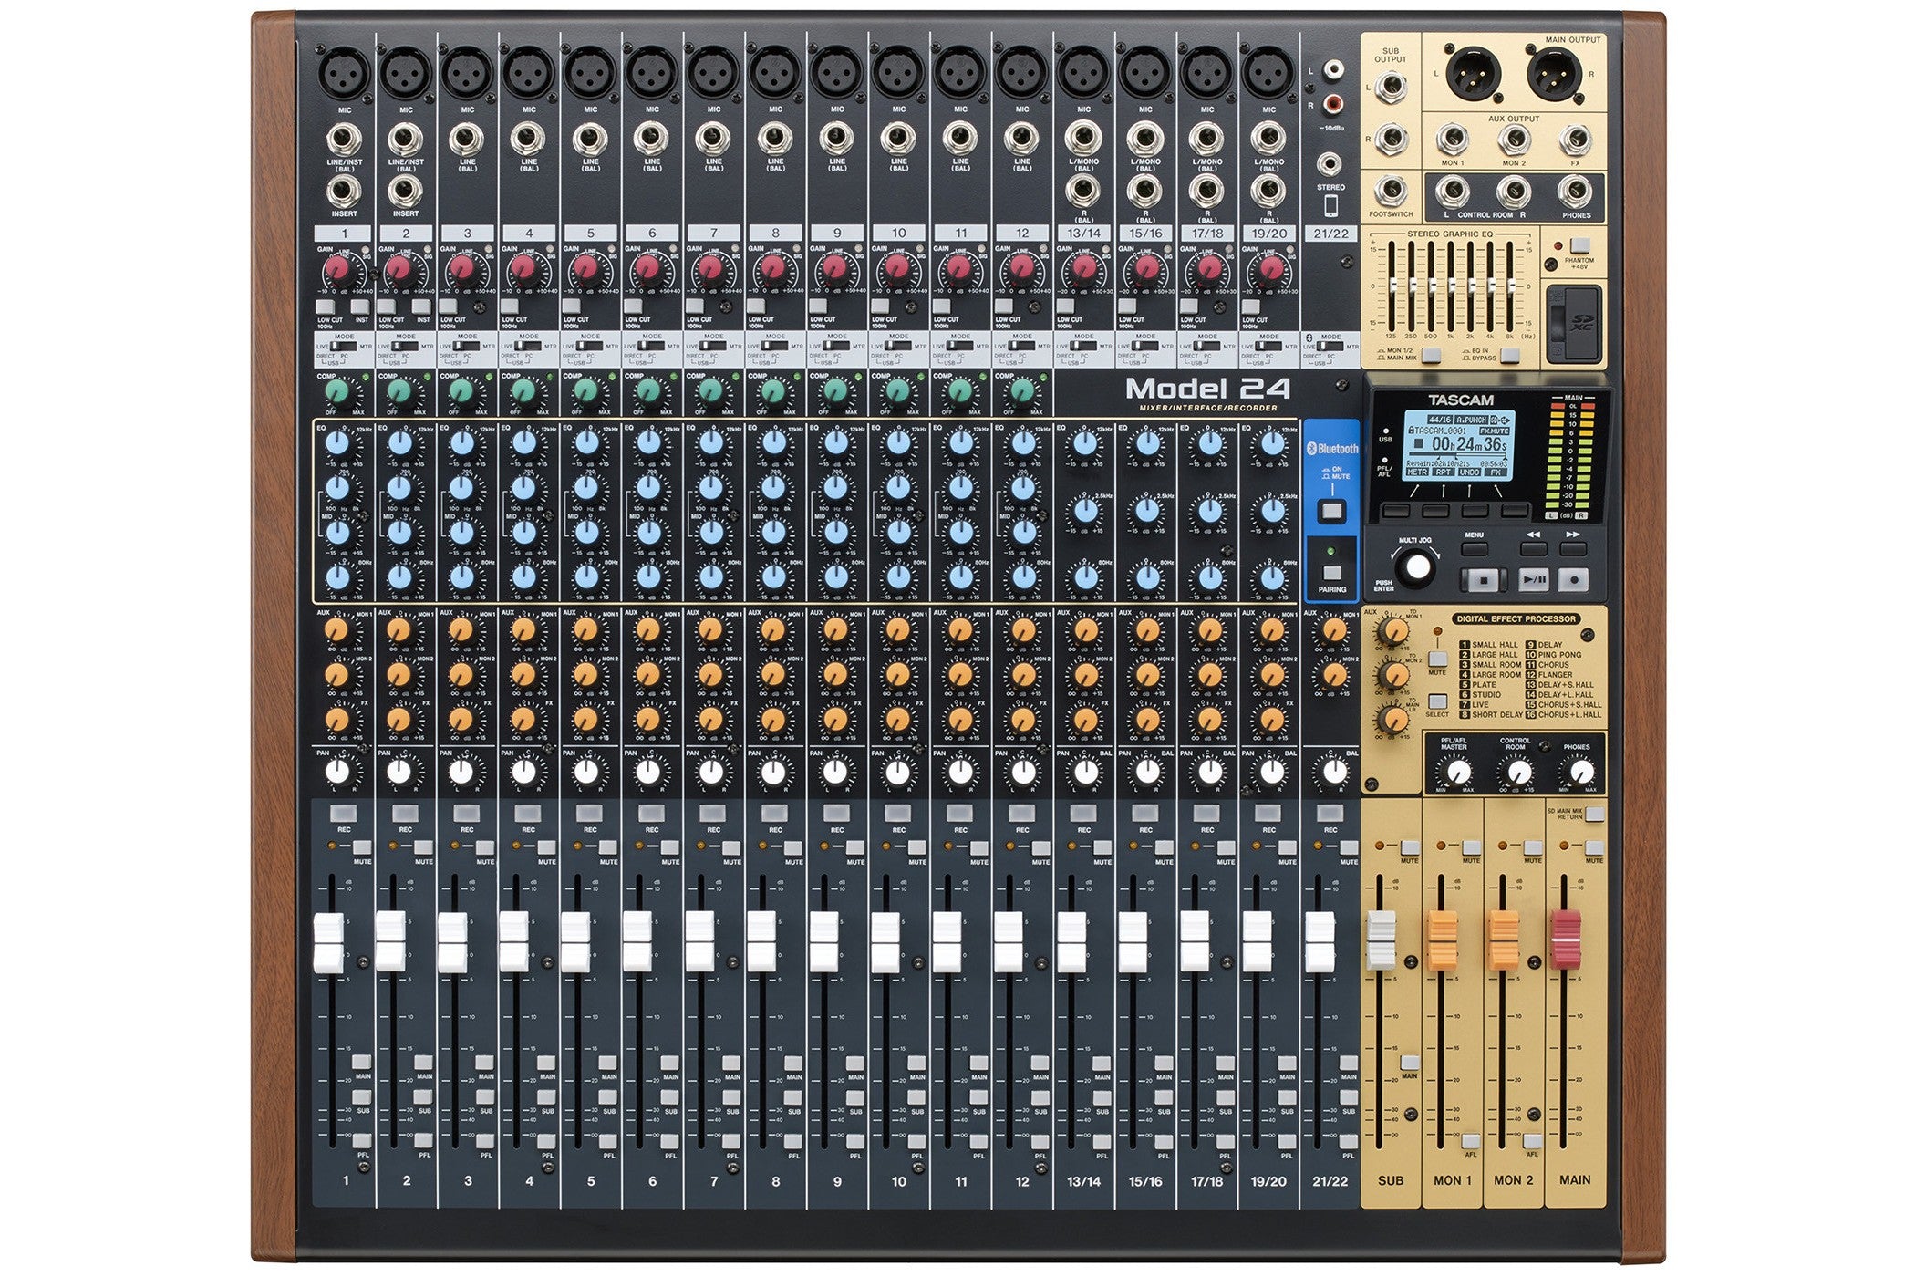1915x1277 pixels.
Task: Enable PFL on channel 10
Action: (916, 1141)
